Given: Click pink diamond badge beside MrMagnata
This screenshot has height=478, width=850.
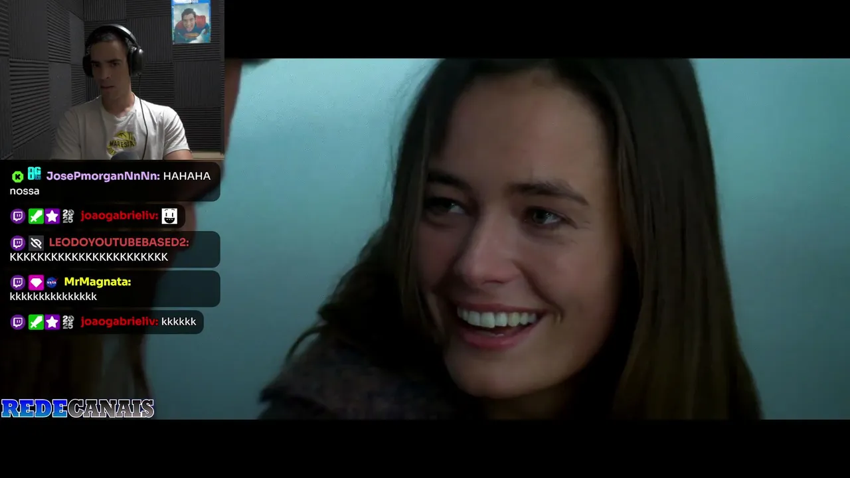Looking at the screenshot, I should (36, 283).
